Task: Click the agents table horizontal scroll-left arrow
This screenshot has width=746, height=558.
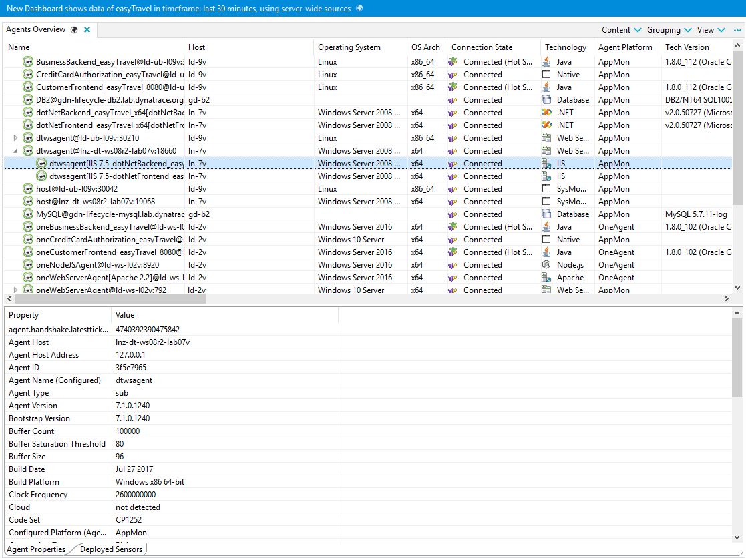Action: point(9,299)
